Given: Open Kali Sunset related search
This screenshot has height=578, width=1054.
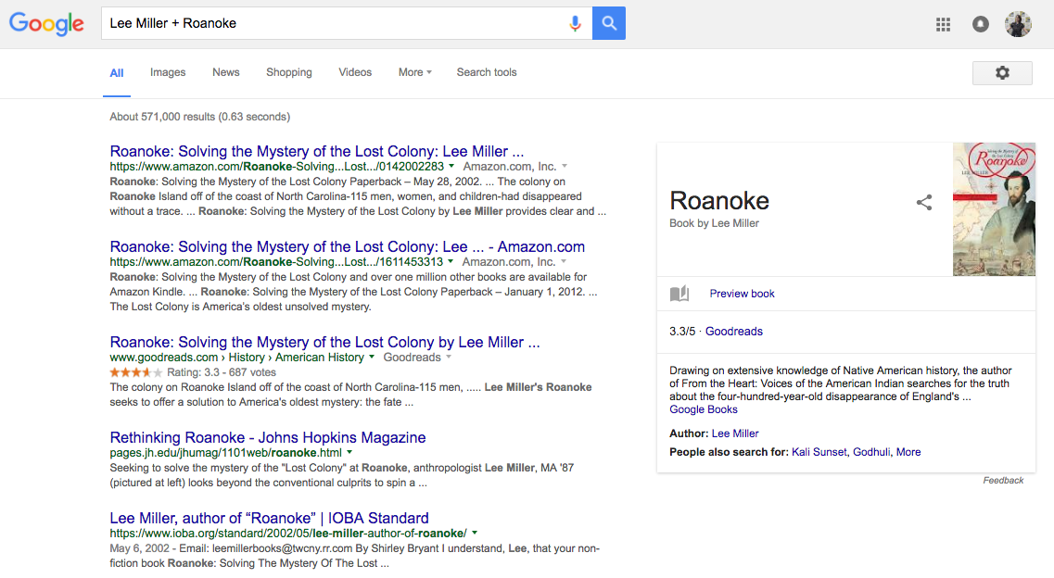Looking at the screenshot, I should tap(819, 452).
